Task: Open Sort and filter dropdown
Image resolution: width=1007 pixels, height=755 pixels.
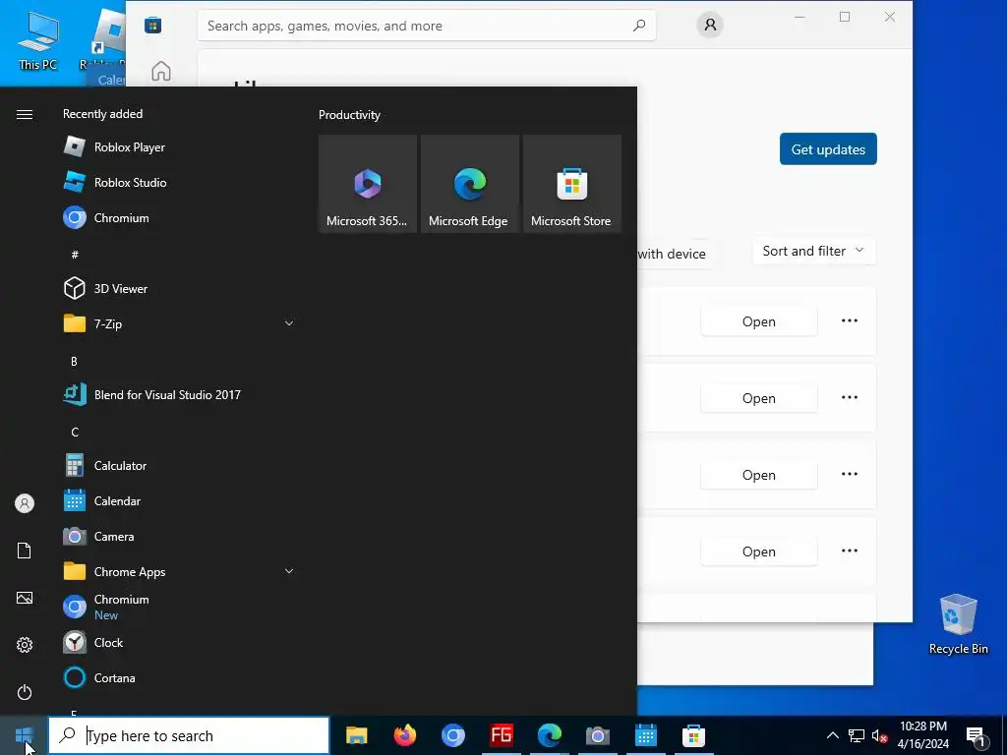Action: [813, 251]
